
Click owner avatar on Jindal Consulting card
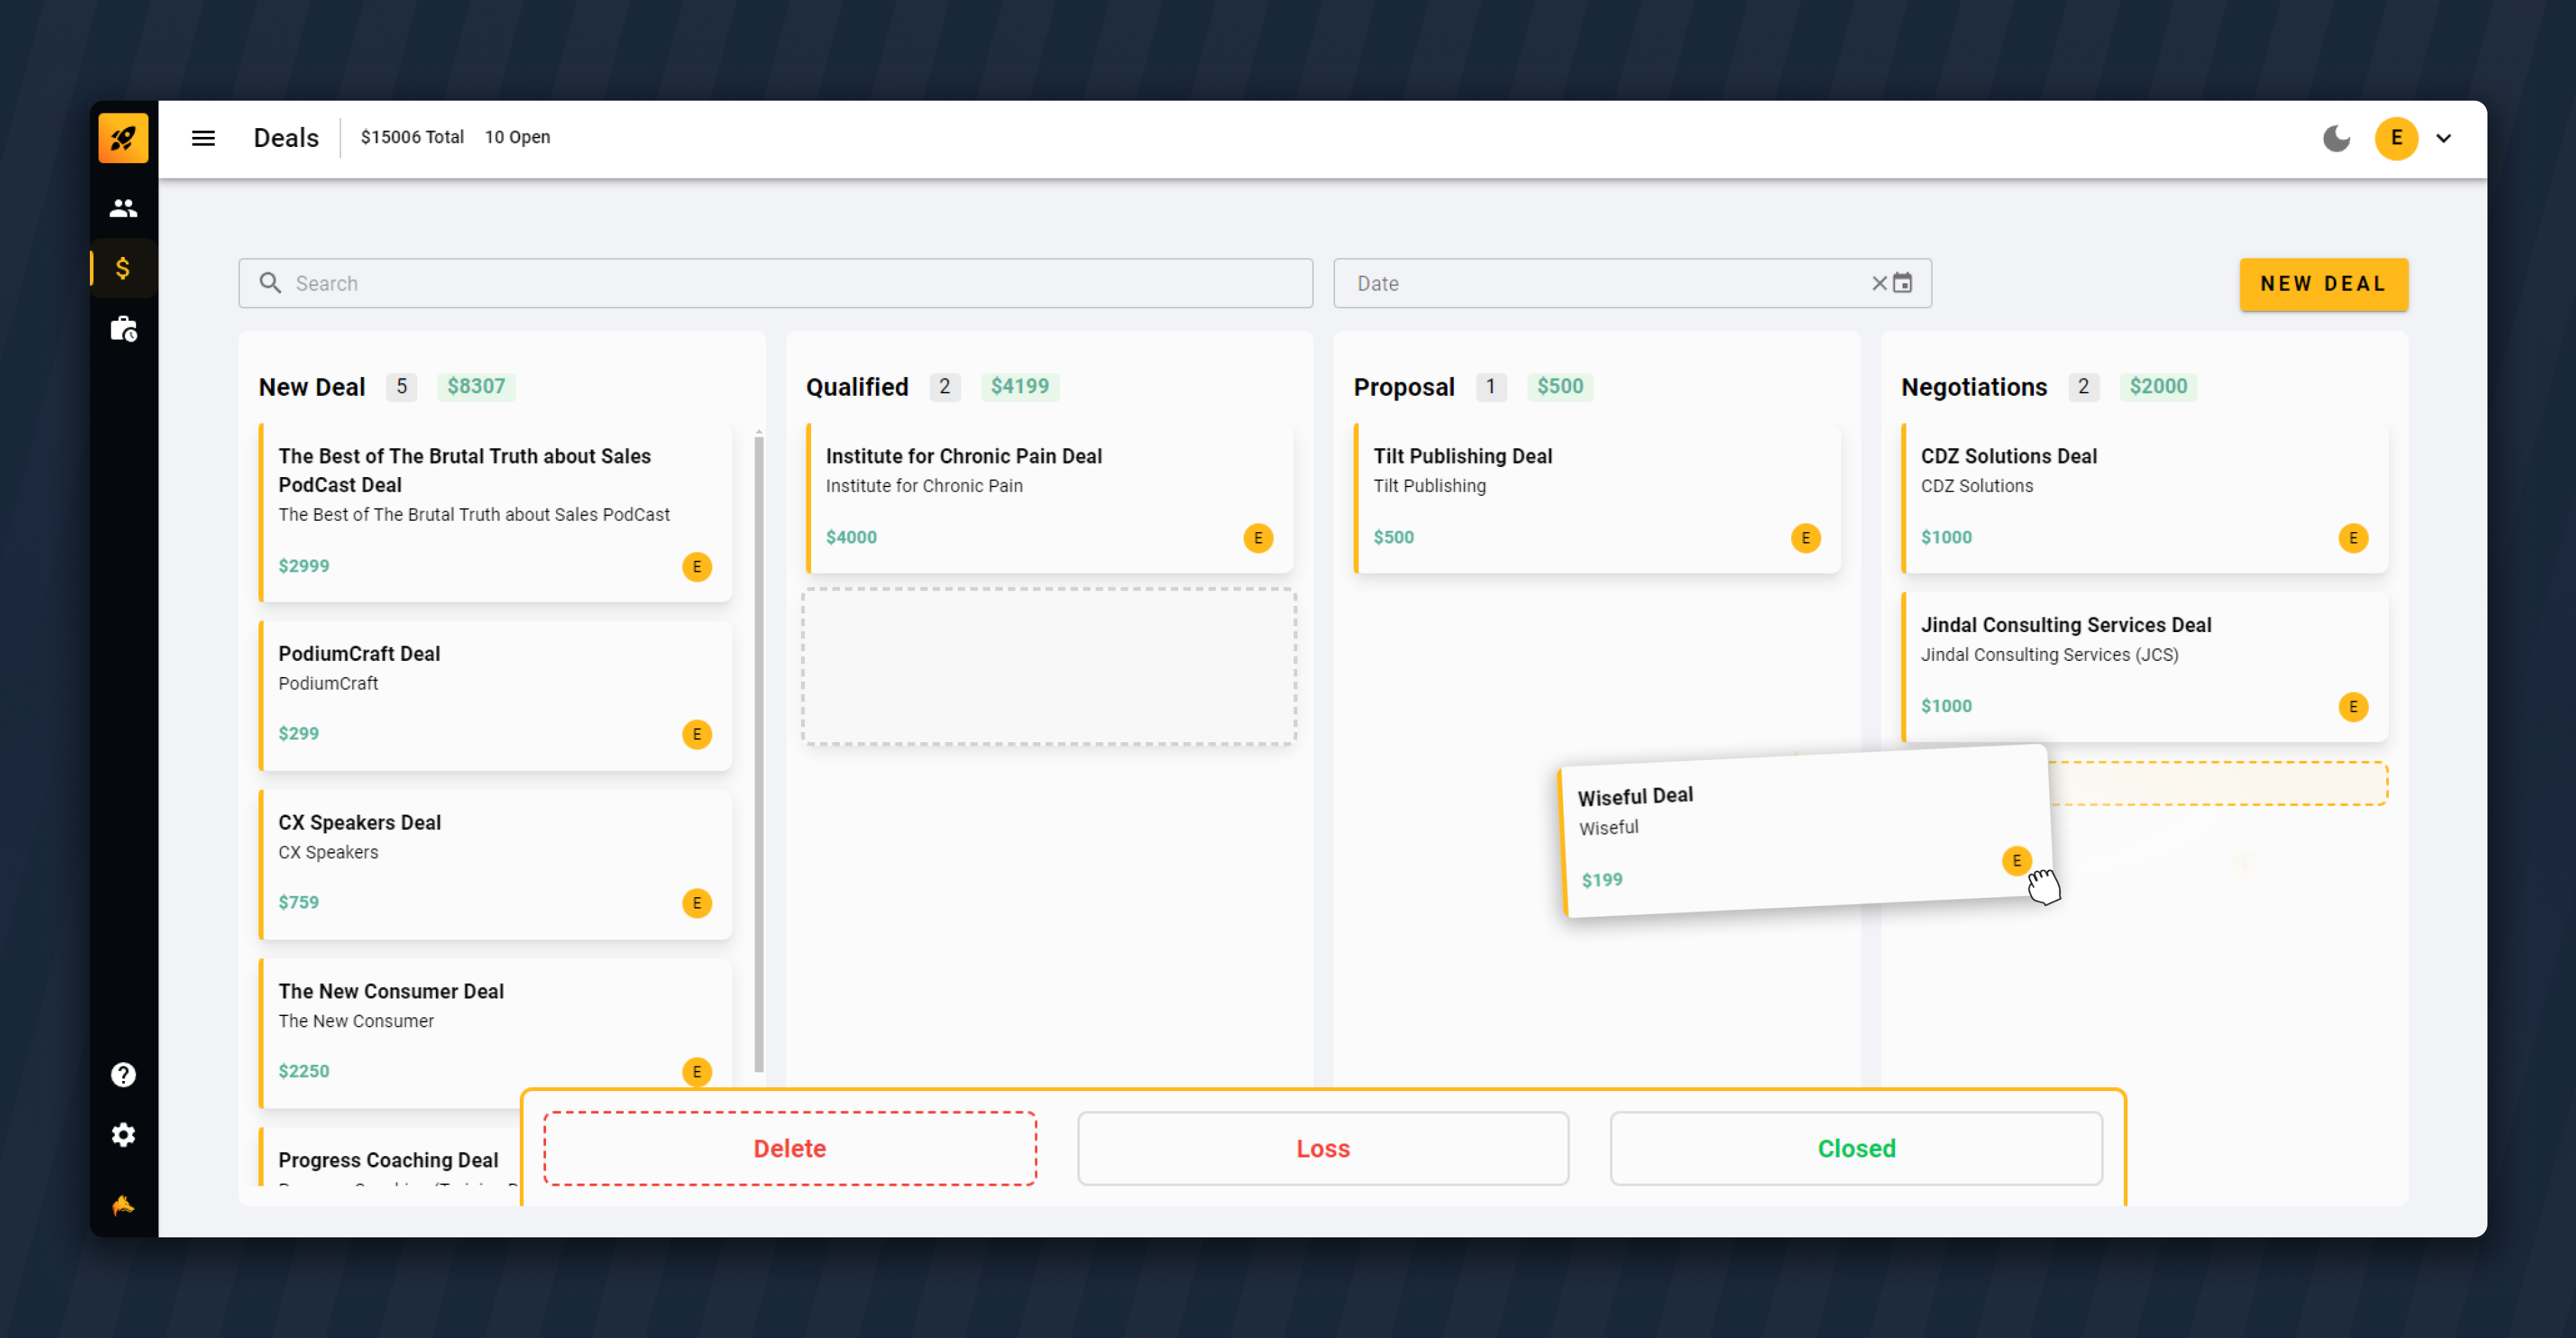(x=2353, y=707)
